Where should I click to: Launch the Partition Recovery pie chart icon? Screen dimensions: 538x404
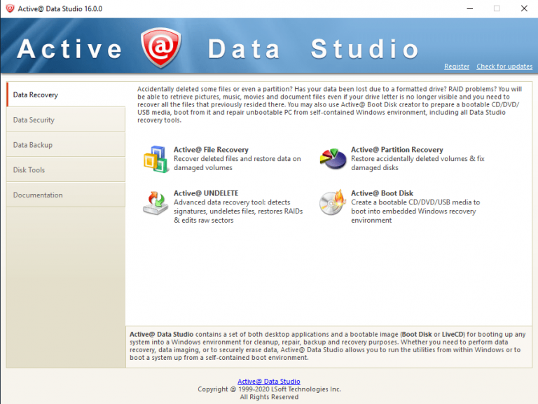(333, 158)
